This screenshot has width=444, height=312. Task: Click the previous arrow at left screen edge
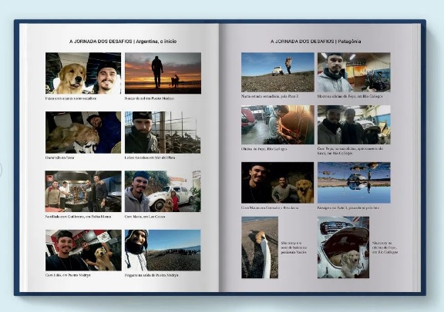[1, 170]
